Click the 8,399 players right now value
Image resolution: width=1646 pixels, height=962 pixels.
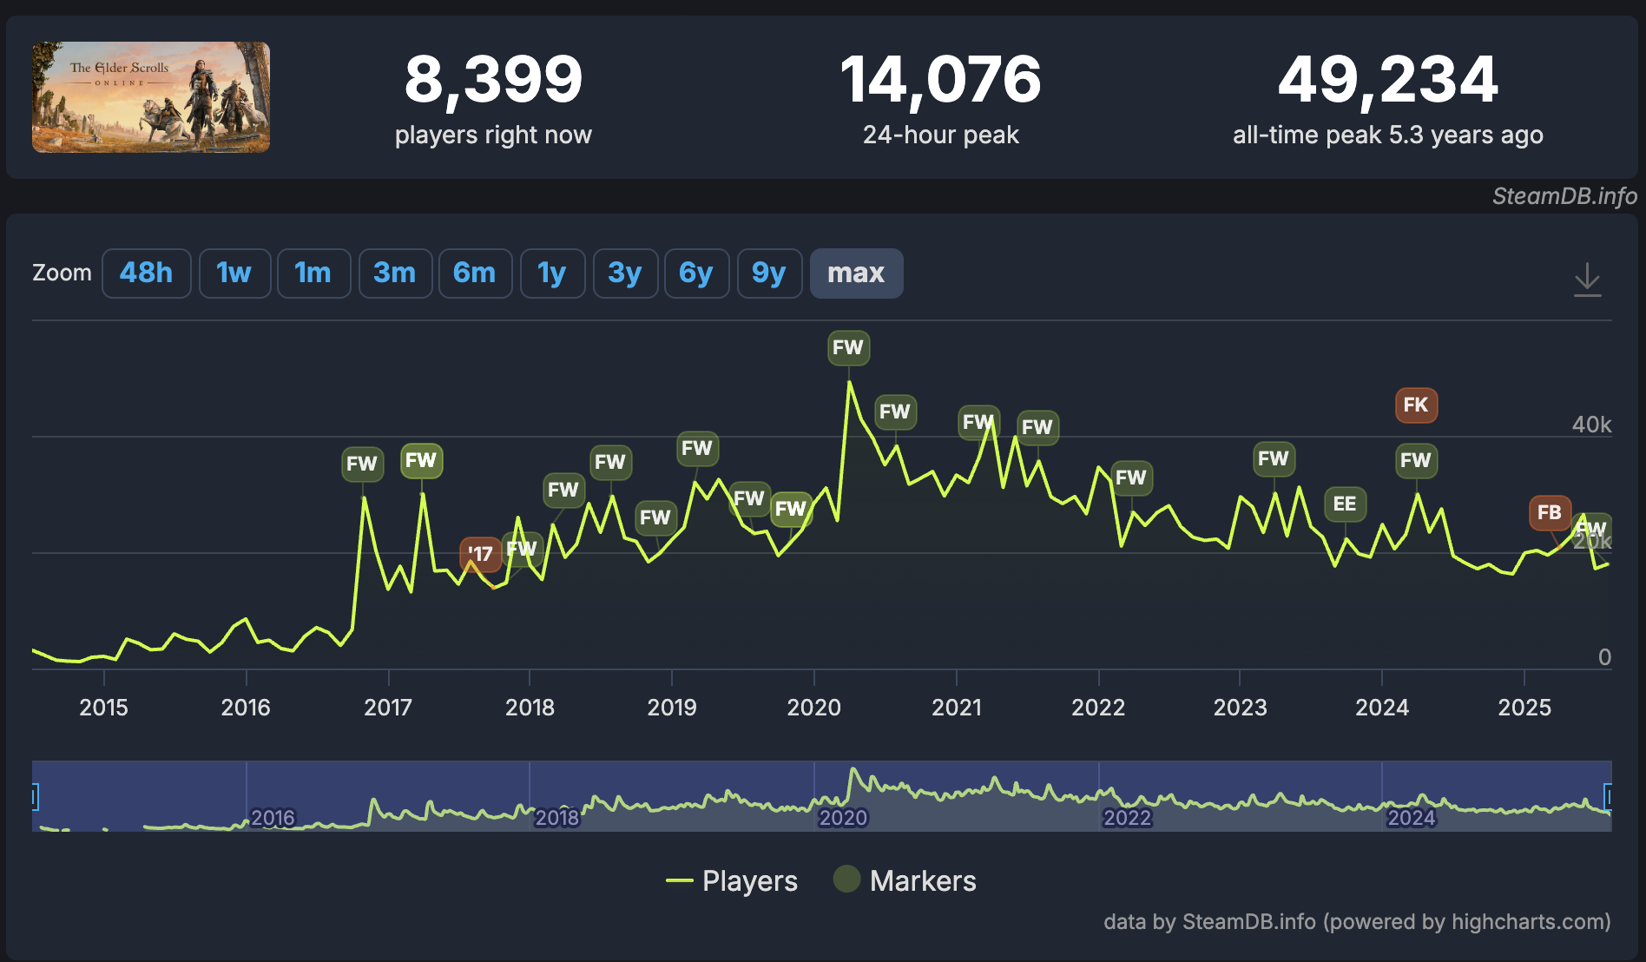click(493, 79)
